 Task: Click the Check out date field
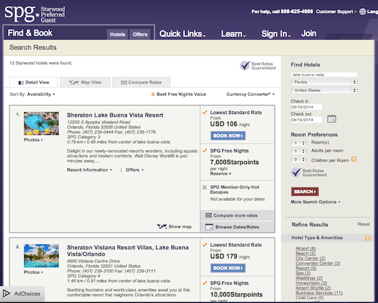306,120
